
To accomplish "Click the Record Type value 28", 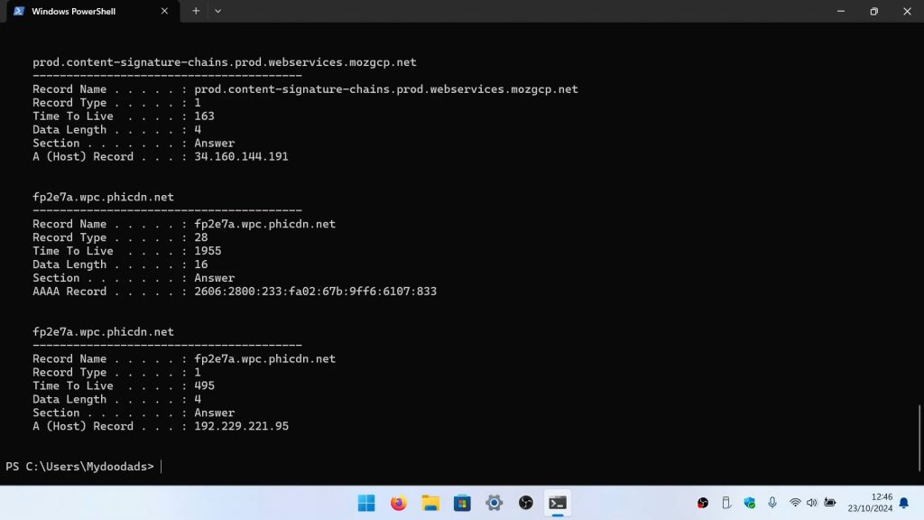I will [x=201, y=237].
